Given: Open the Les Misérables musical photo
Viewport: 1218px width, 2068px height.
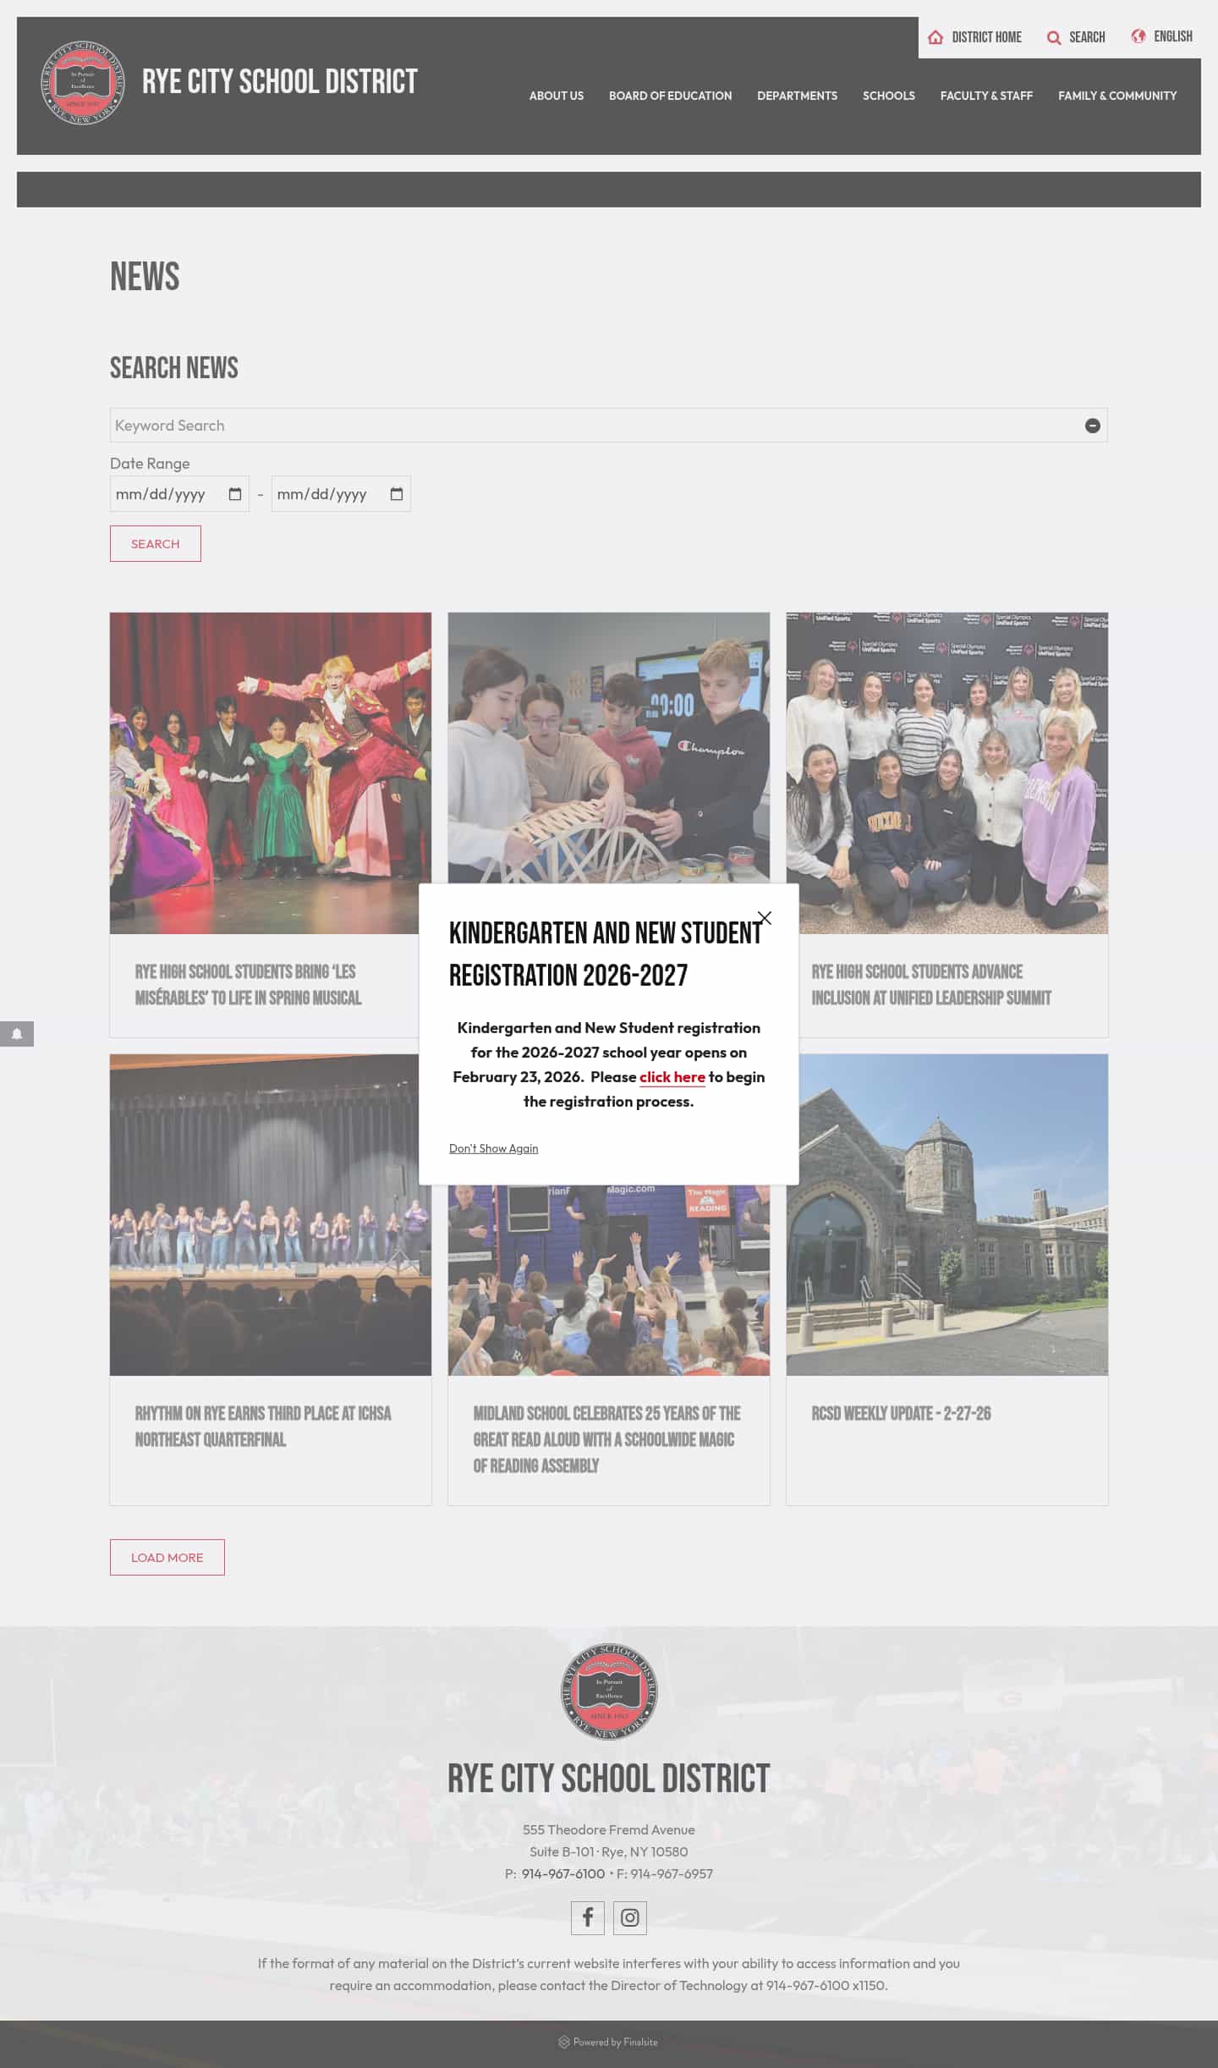Looking at the screenshot, I should (x=271, y=773).
